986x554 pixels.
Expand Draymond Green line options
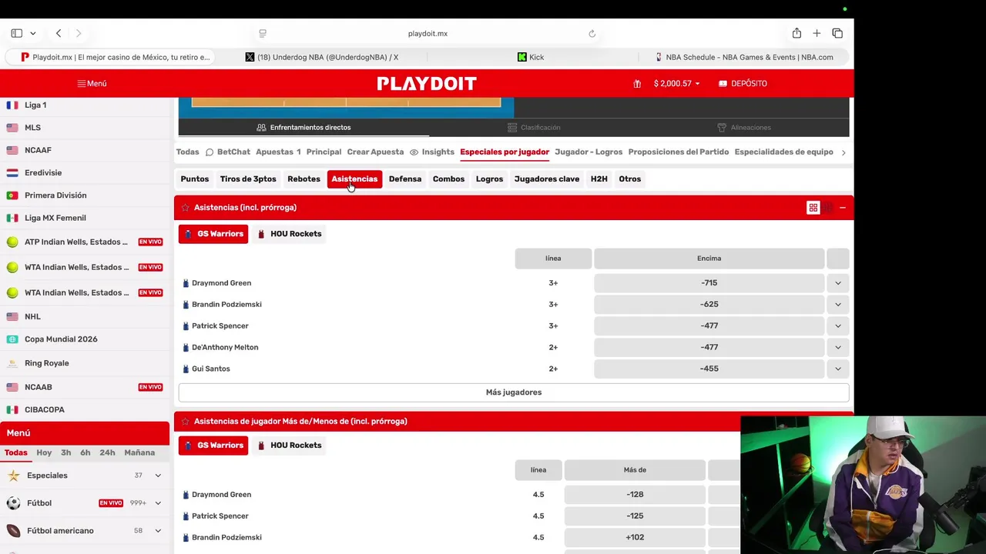[x=838, y=283]
